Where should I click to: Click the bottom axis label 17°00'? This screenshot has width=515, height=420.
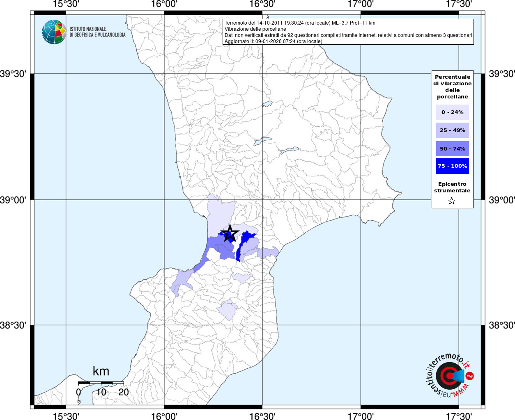[x=361, y=416]
